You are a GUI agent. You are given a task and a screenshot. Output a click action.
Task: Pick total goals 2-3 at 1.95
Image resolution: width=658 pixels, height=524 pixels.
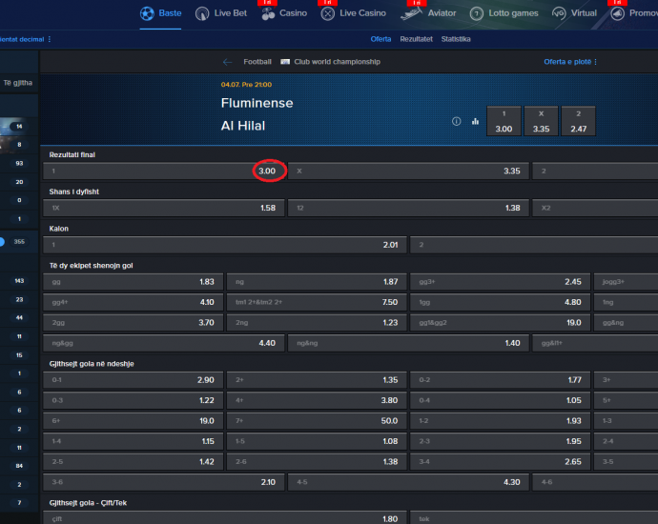[x=501, y=441]
